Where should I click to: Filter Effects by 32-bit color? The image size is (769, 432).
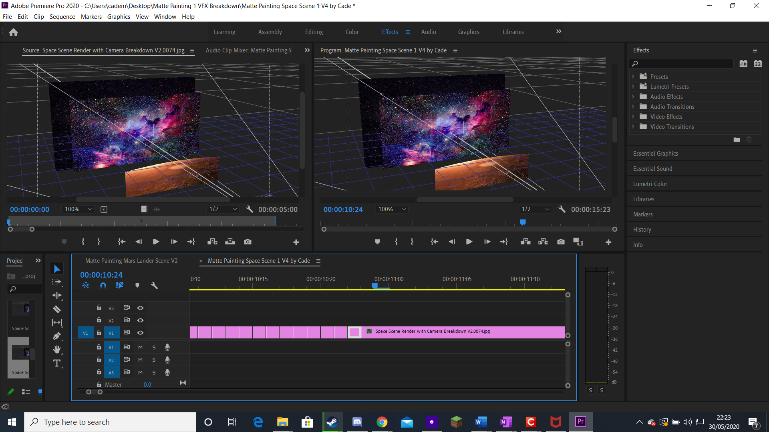(x=758, y=64)
